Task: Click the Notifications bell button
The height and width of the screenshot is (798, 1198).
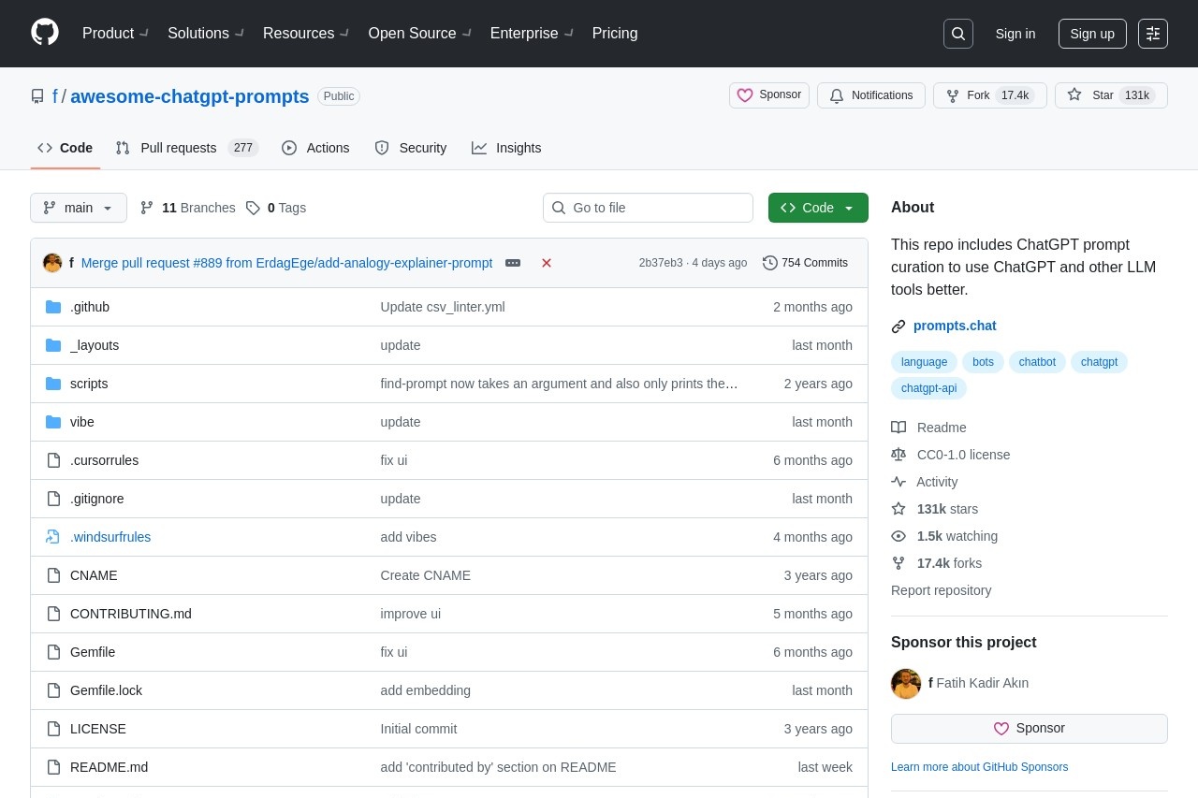Action: tap(871, 95)
